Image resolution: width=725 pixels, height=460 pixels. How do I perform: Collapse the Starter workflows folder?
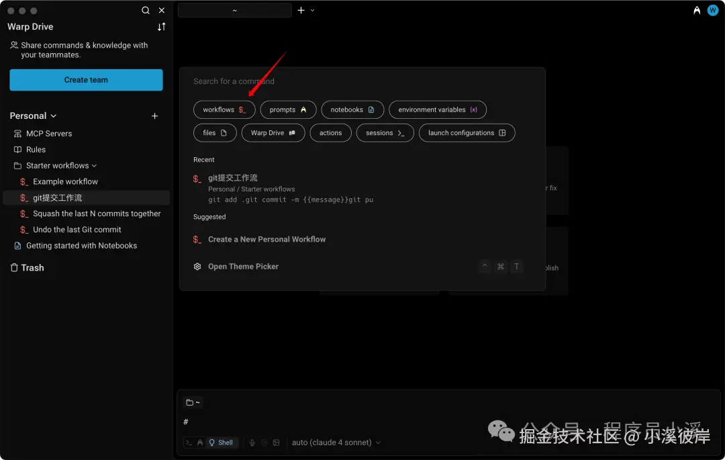pyautogui.click(x=95, y=165)
